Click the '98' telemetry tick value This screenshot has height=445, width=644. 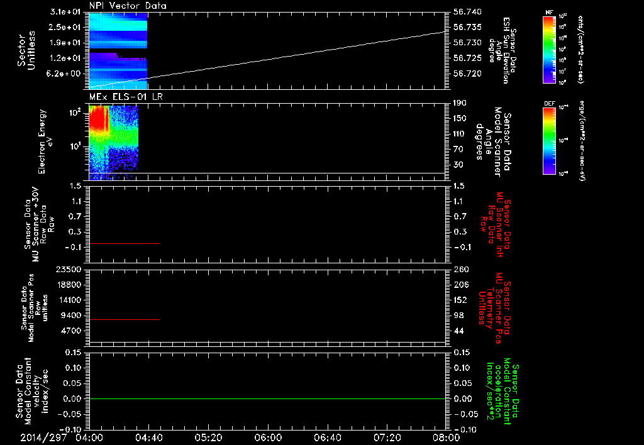tap(458, 316)
